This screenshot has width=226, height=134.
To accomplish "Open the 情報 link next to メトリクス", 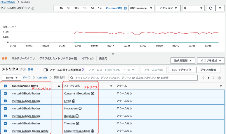I will 30,69.
